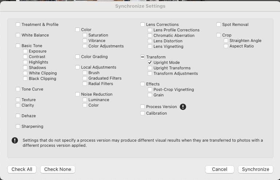Click Synchronize to apply settings
The height and width of the screenshot is (180, 280).
[256, 169]
